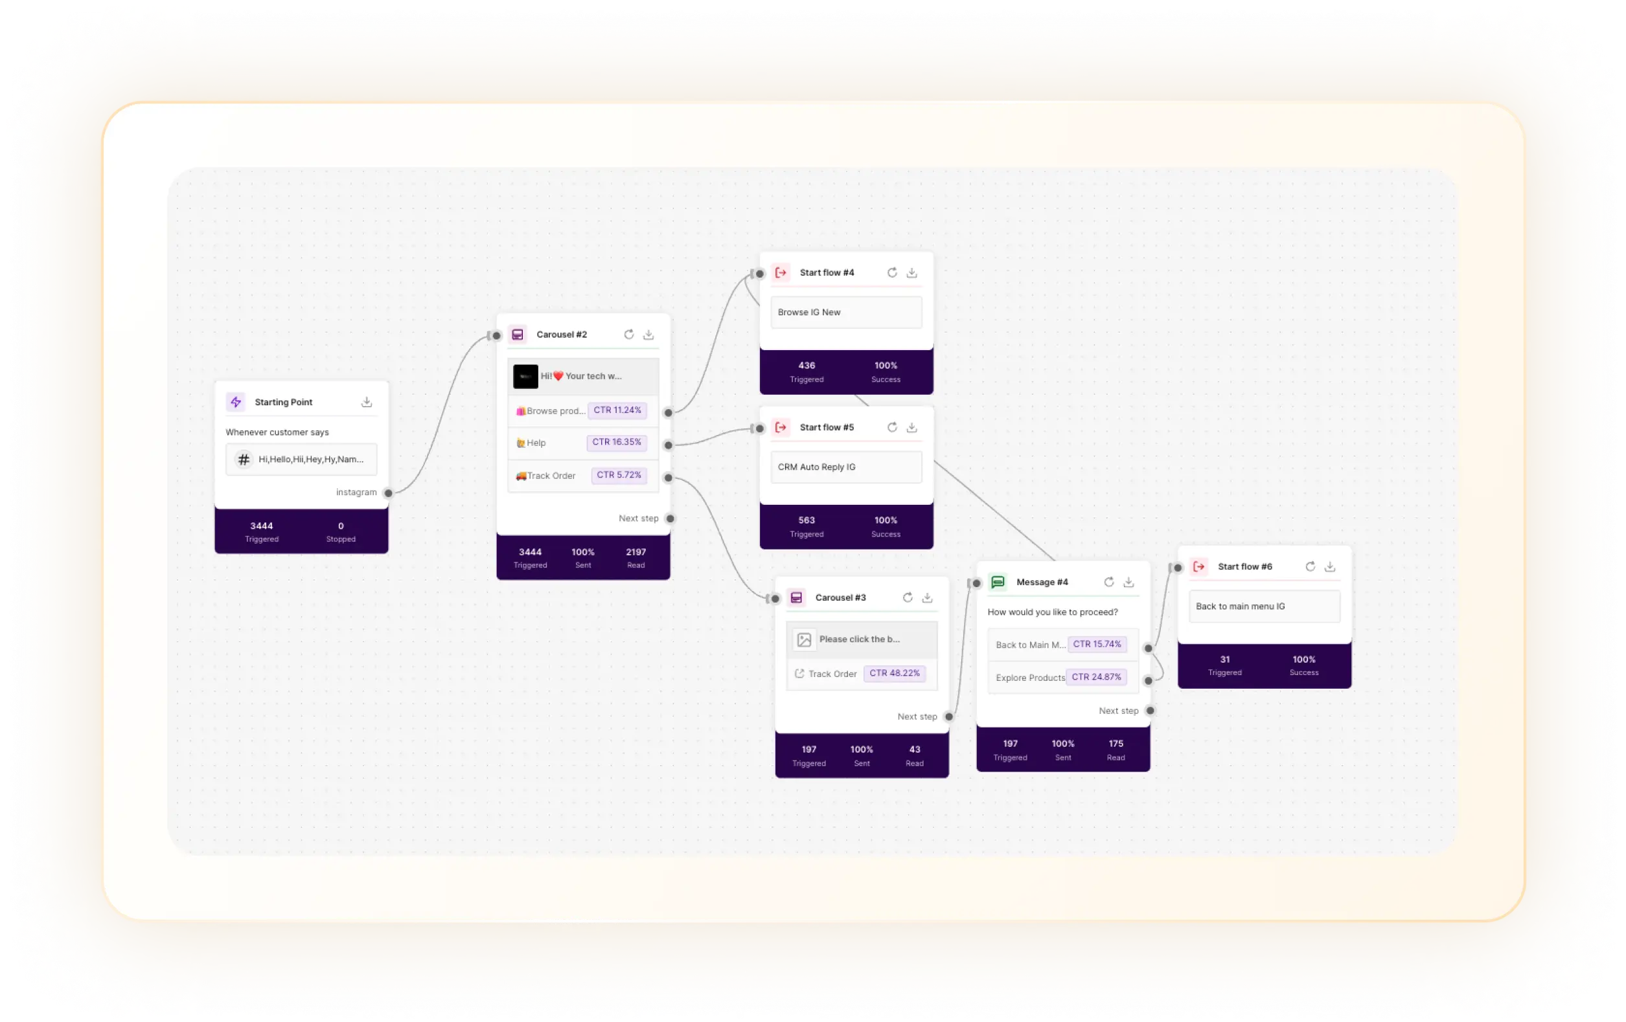Viewport: 1626px width, 1022px height.
Task: Click the Back to main menu IG field
Action: click(x=1263, y=606)
